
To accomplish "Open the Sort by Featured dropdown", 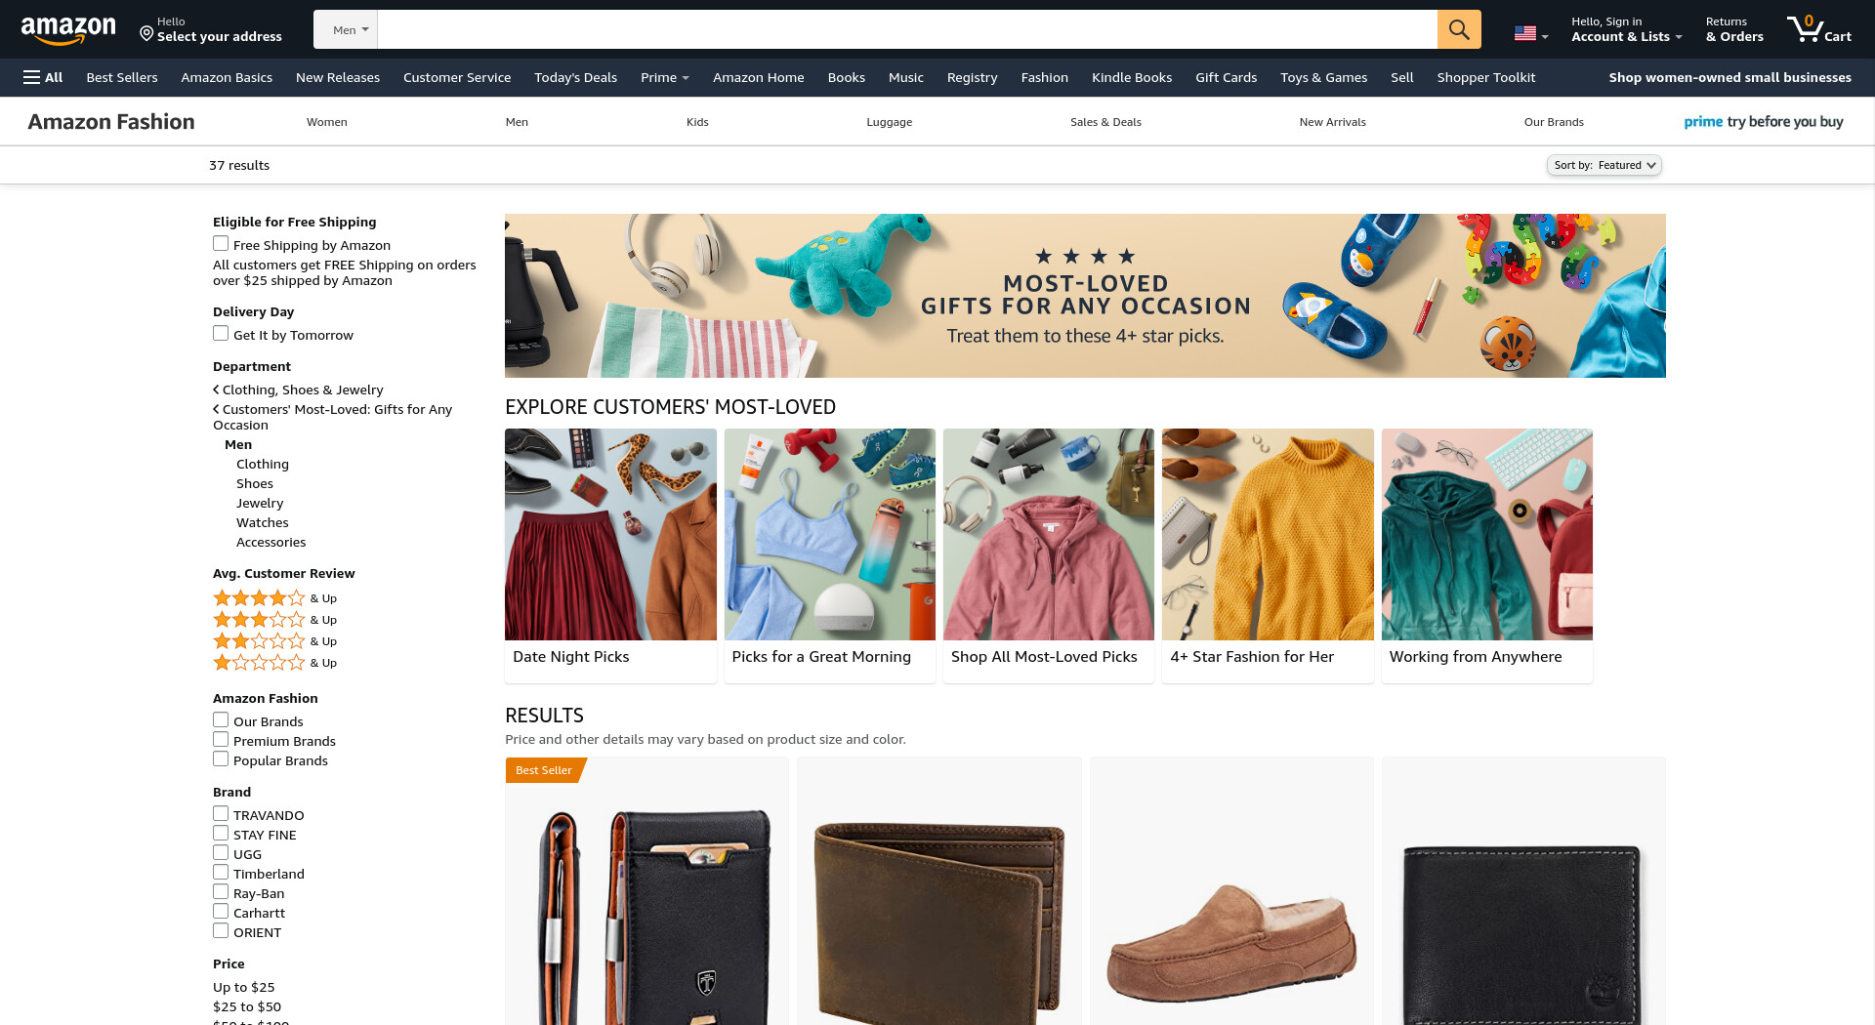I will 1604,165.
